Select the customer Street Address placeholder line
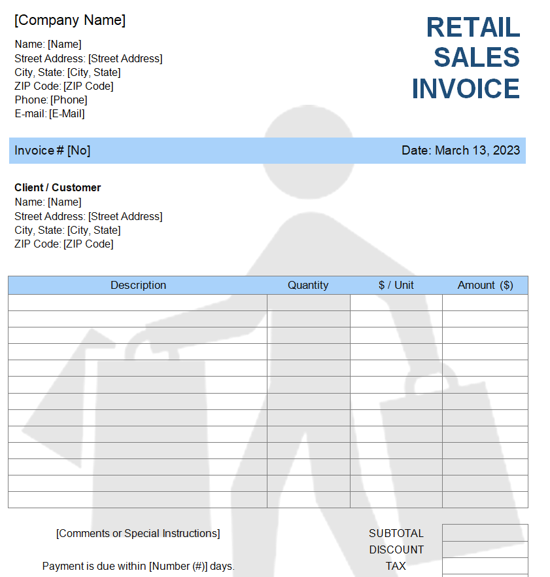The height and width of the screenshot is (577, 550). pos(88,216)
